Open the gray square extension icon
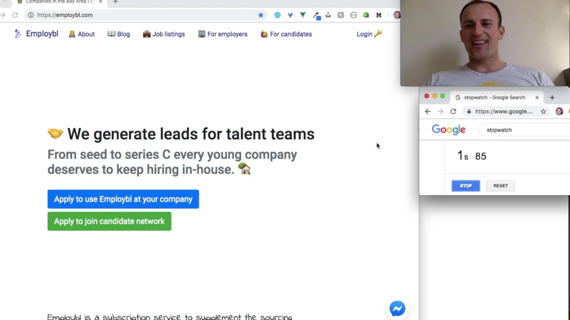This screenshot has height=320, width=570. pos(341,15)
